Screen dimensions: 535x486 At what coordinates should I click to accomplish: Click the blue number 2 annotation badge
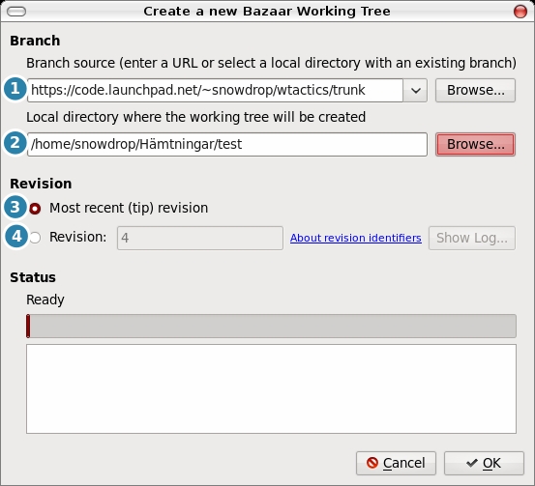[x=15, y=143]
